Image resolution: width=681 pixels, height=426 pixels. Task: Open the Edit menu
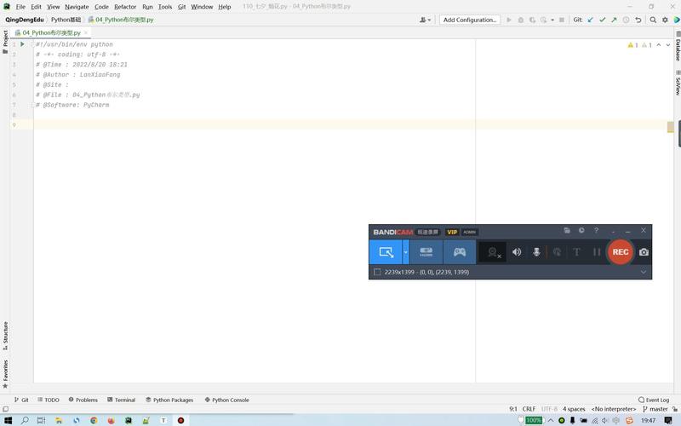coord(36,7)
